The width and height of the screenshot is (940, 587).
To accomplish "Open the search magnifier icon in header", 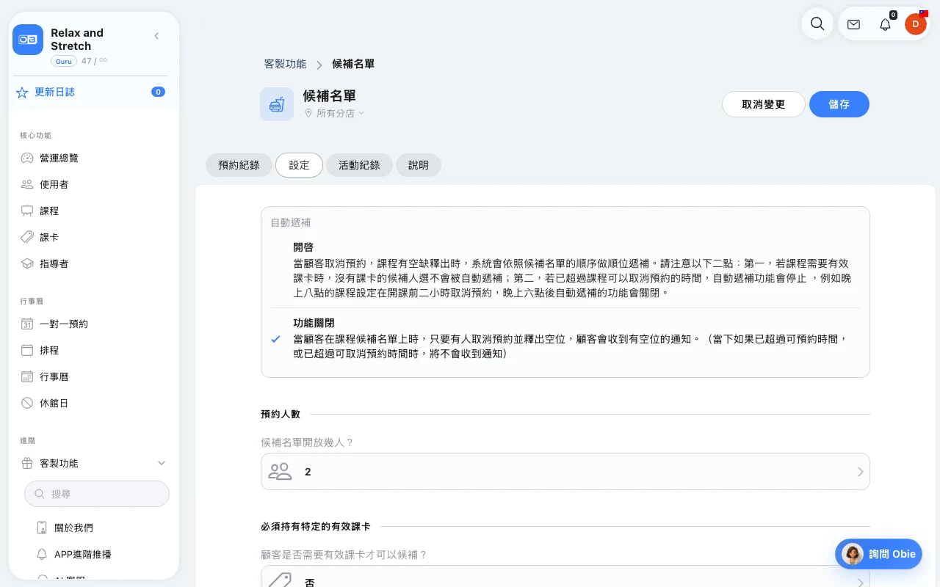I will [x=817, y=23].
